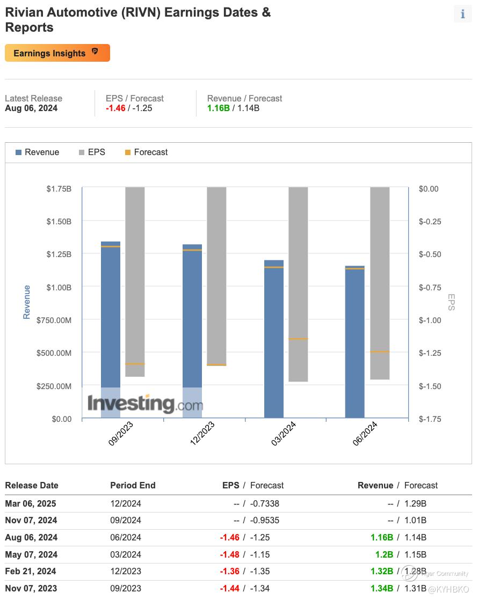Click the Feb 21, 2024 release date

31,572
